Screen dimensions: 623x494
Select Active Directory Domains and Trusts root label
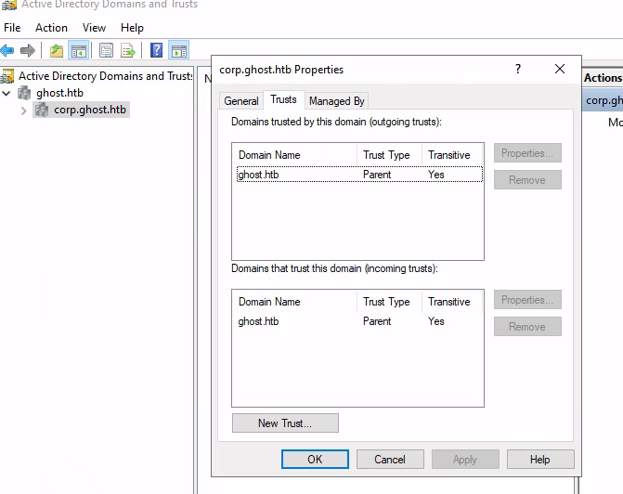coord(105,76)
